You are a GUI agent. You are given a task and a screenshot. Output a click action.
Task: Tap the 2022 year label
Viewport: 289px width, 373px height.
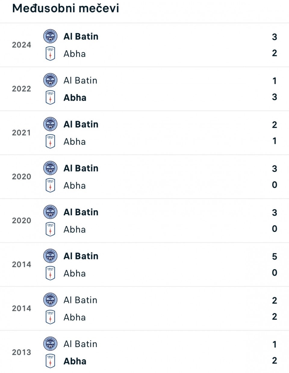point(22,89)
